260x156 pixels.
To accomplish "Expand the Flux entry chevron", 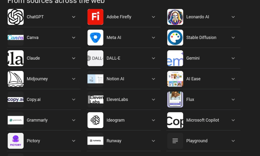I will pos(233,99).
